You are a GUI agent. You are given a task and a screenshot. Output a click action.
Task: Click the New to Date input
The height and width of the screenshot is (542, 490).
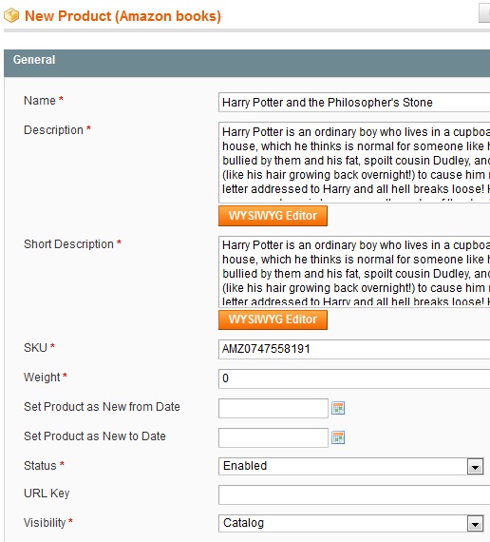273,437
